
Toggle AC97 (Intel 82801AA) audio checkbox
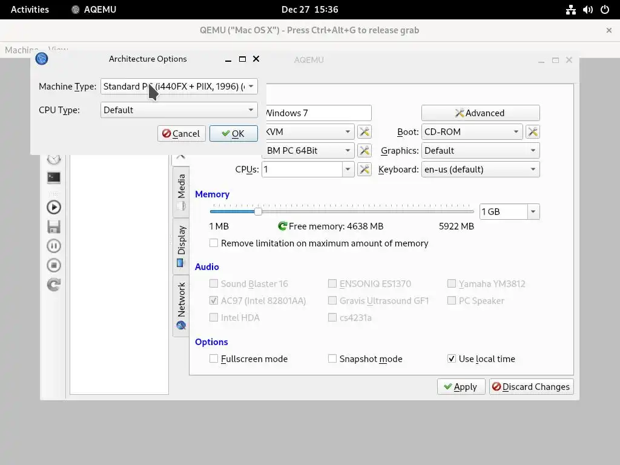pos(214,300)
